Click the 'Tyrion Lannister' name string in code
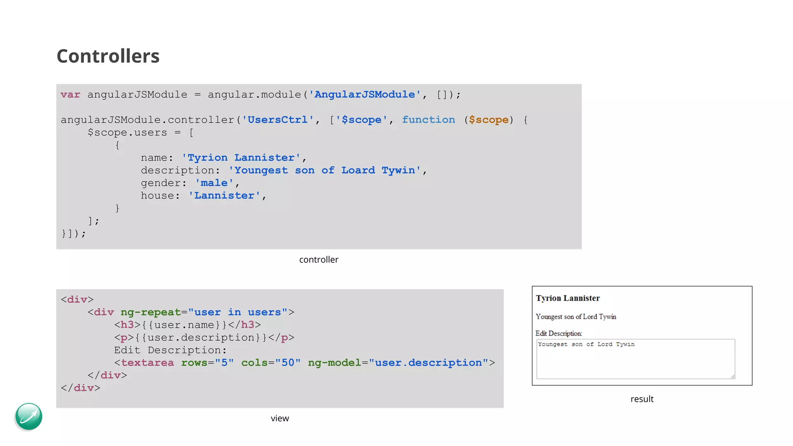 [x=241, y=158]
